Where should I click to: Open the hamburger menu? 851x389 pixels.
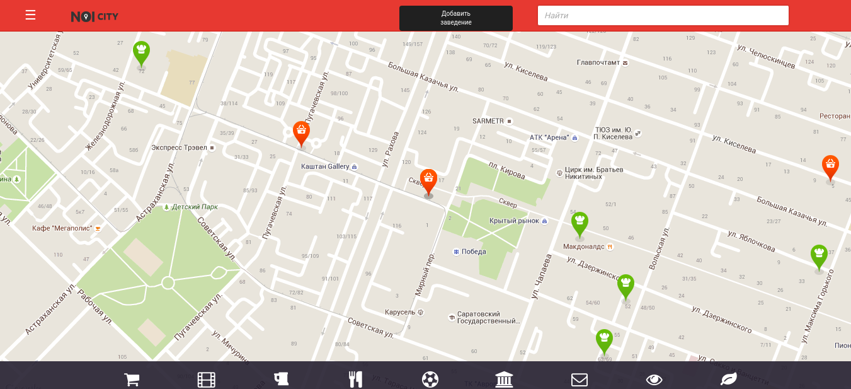tap(30, 15)
